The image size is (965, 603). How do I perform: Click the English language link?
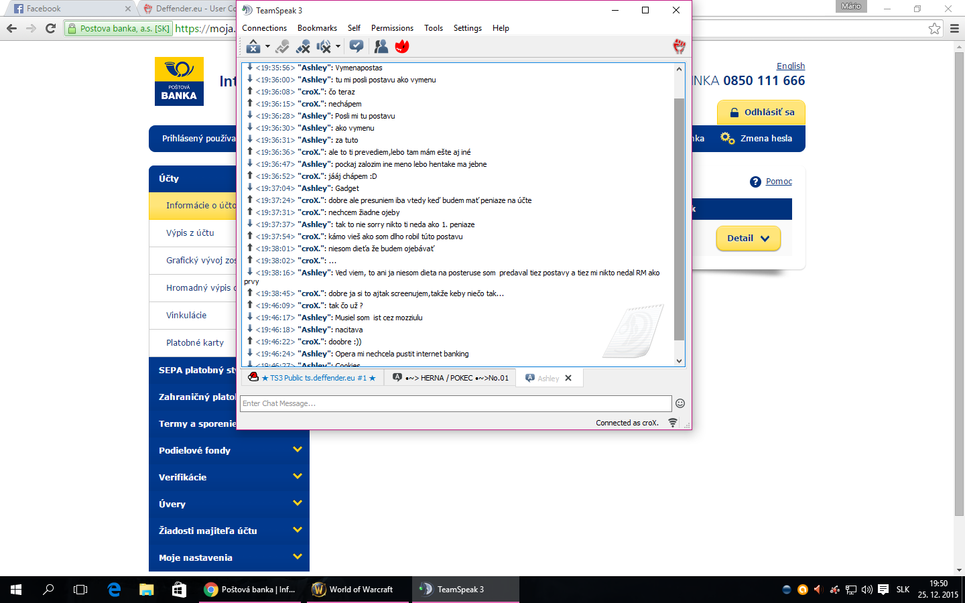pyautogui.click(x=791, y=66)
